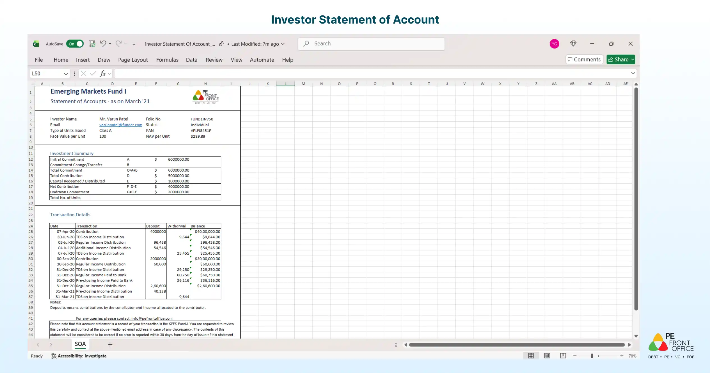Add a new worksheet with the plus button

[110, 344]
